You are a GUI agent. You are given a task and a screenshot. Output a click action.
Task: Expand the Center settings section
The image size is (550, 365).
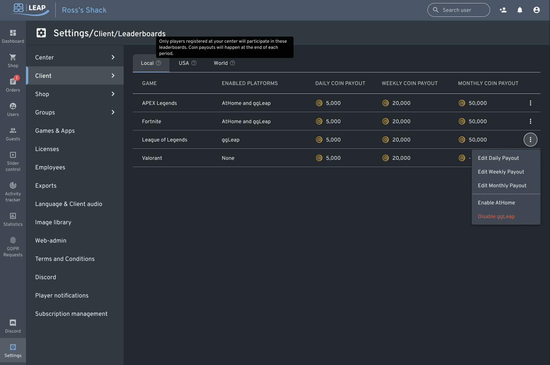[x=75, y=57]
